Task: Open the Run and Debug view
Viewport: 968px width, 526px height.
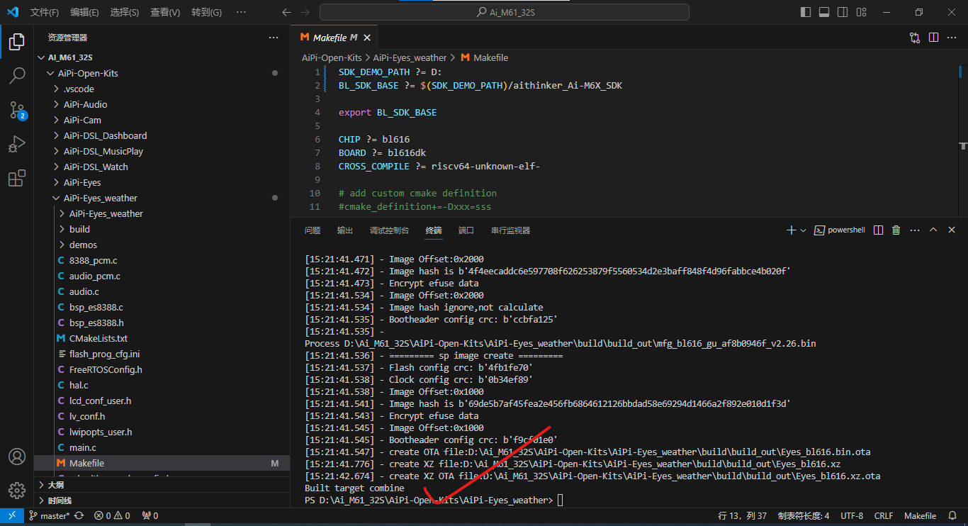Action: coord(17,144)
